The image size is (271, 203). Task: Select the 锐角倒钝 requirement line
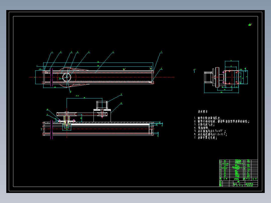tap(202, 128)
